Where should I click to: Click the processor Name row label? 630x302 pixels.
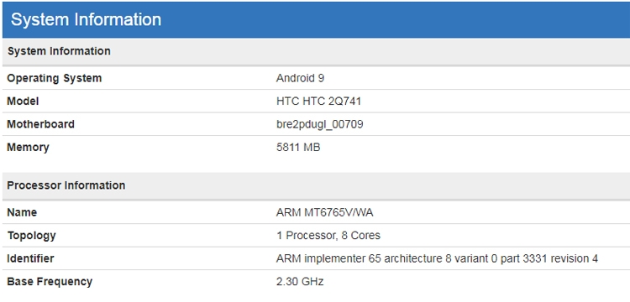(x=22, y=212)
